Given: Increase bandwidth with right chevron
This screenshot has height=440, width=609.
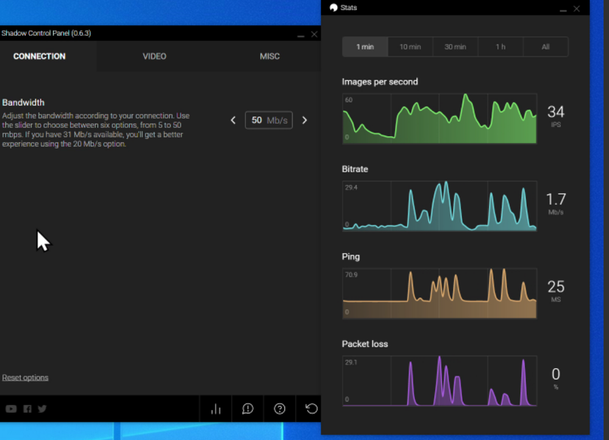Looking at the screenshot, I should coord(305,121).
